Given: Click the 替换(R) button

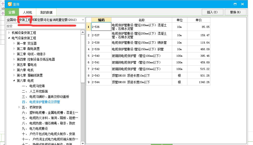Looking at the screenshot, I should pos(236,12).
